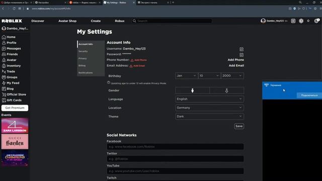The height and width of the screenshot is (181, 322).
Task: Open My Feed in the sidebar
Action: click(x=11, y=83)
